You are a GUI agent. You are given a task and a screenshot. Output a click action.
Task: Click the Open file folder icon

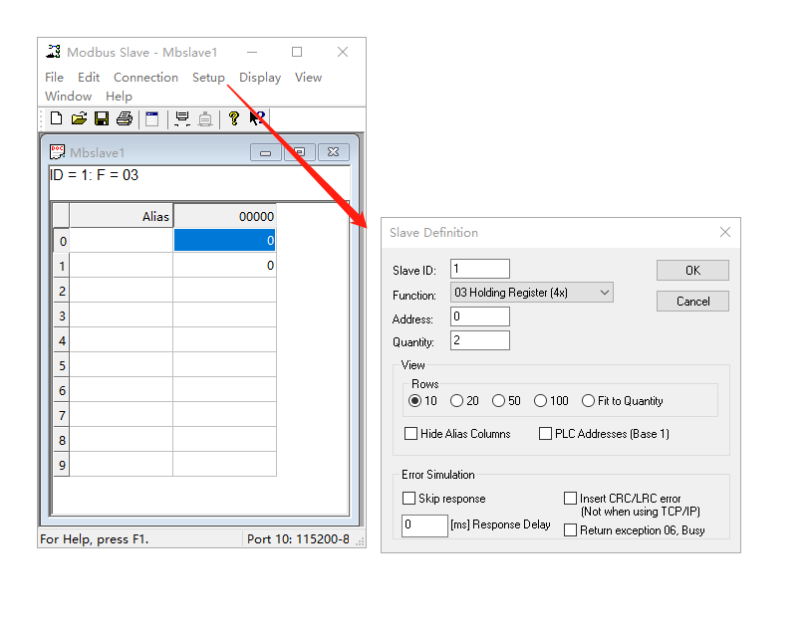[x=79, y=118]
